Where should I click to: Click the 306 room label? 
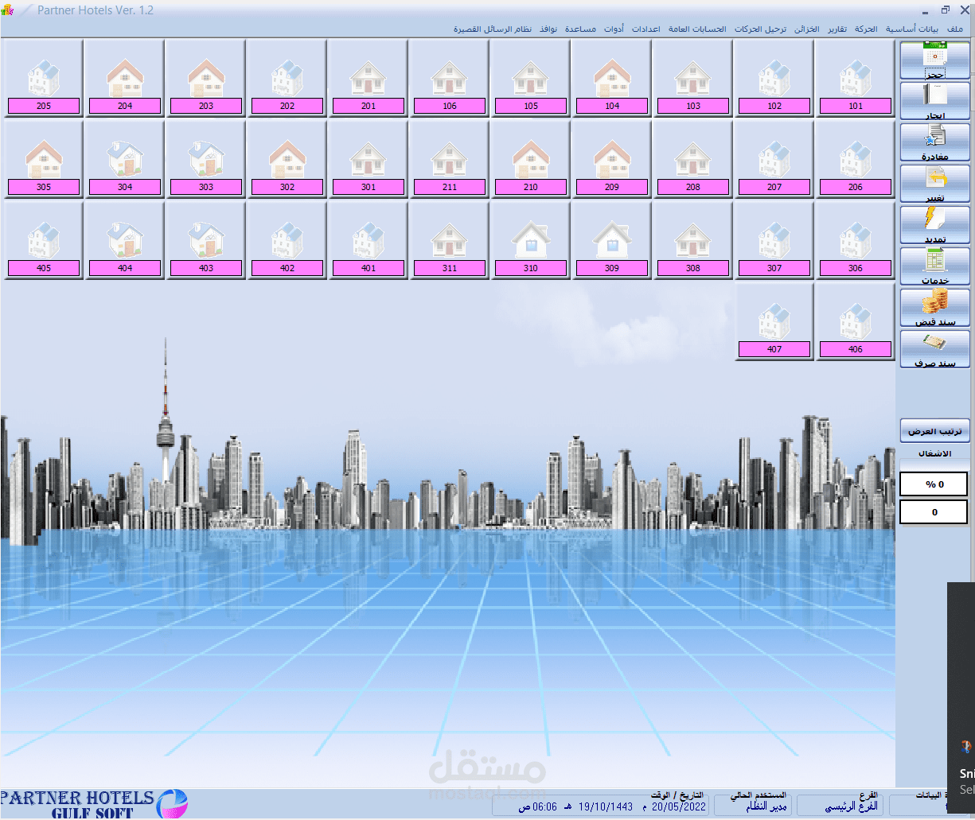point(856,268)
